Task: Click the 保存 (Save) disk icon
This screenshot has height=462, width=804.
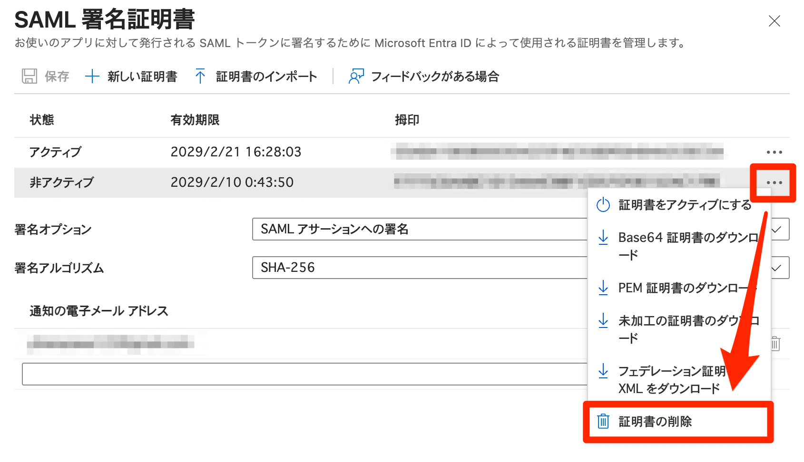Action: pyautogui.click(x=29, y=76)
